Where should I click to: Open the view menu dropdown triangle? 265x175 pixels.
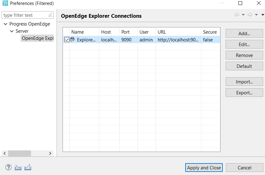tap(263, 15)
